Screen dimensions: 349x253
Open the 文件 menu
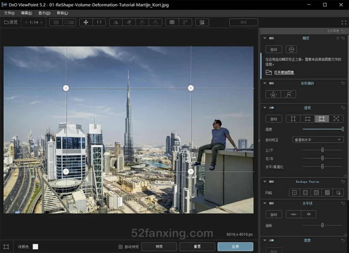click(9, 13)
